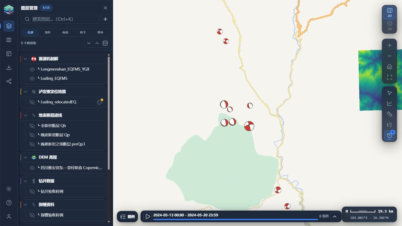The width and height of the screenshot is (402, 226).
Task: Reset map to home view
Action: [x=389, y=67]
